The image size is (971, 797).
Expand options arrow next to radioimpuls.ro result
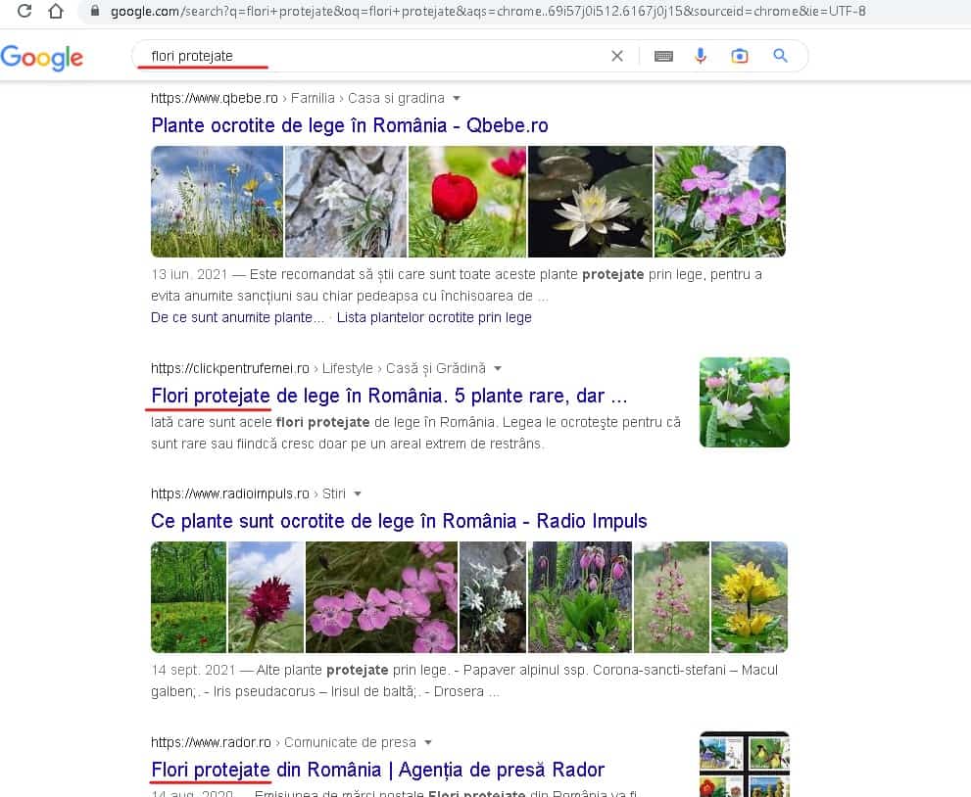[x=357, y=493]
